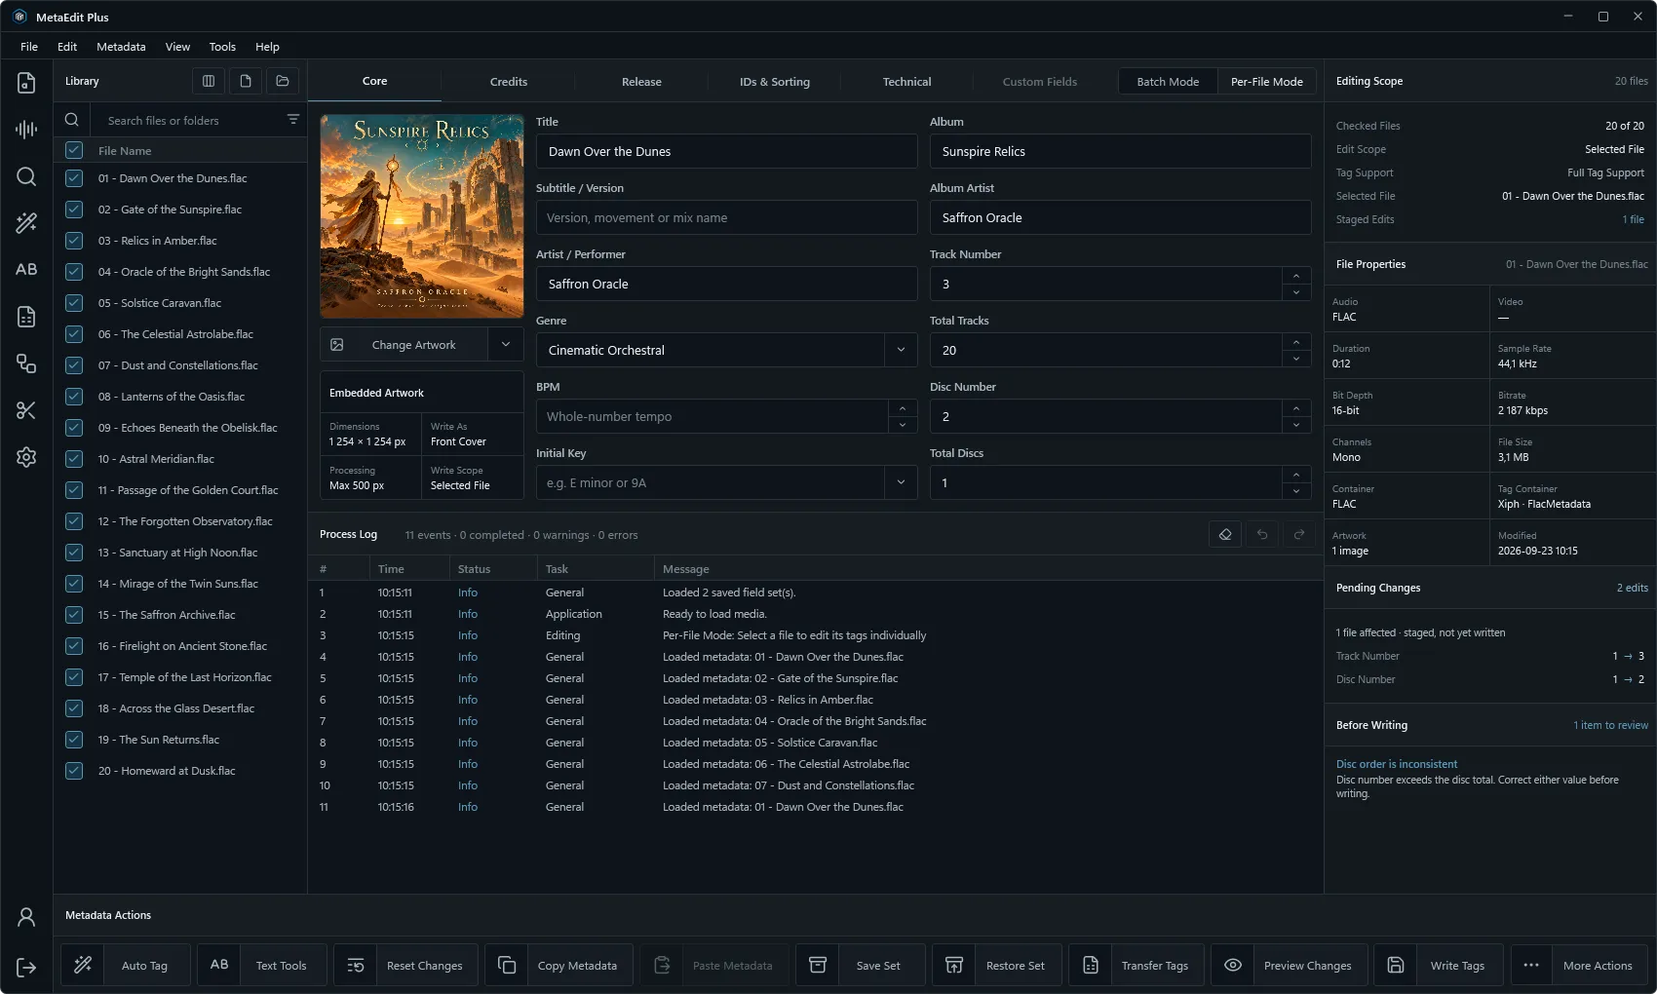Image resolution: width=1657 pixels, height=994 pixels.
Task: Click the Subtitle / Version input field
Action: point(726,217)
